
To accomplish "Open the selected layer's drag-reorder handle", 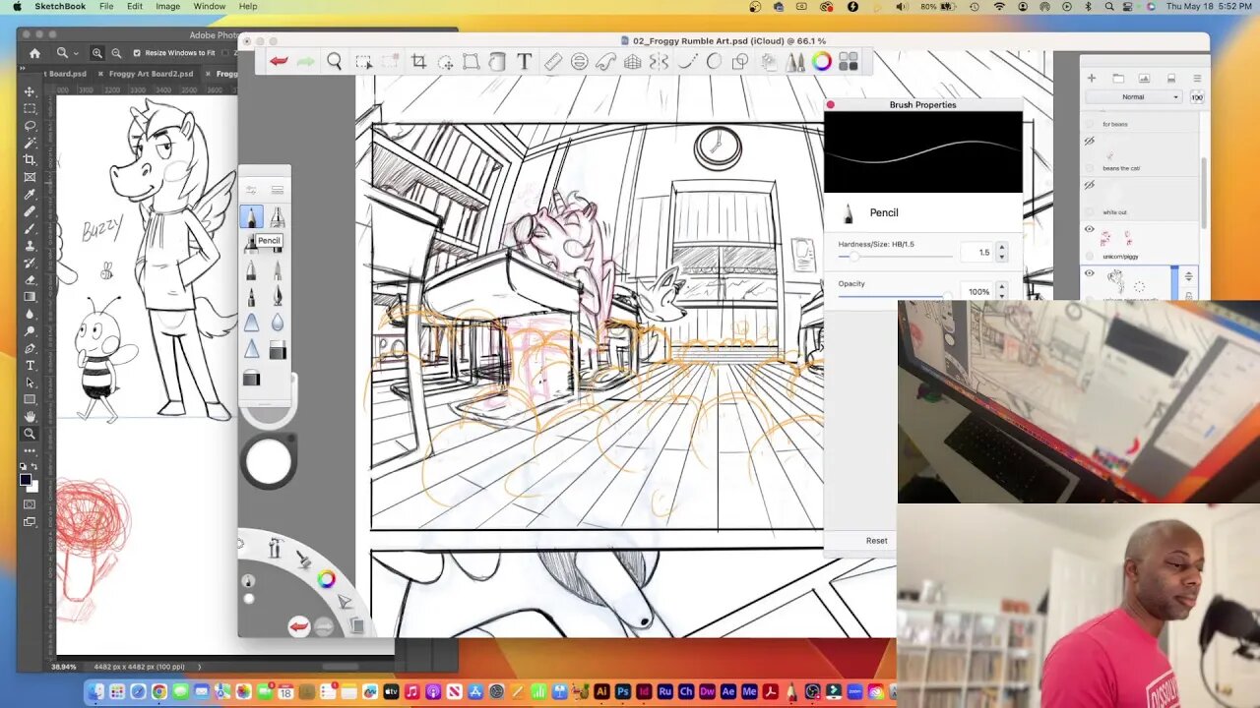I will pyautogui.click(x=1188, y=276).
